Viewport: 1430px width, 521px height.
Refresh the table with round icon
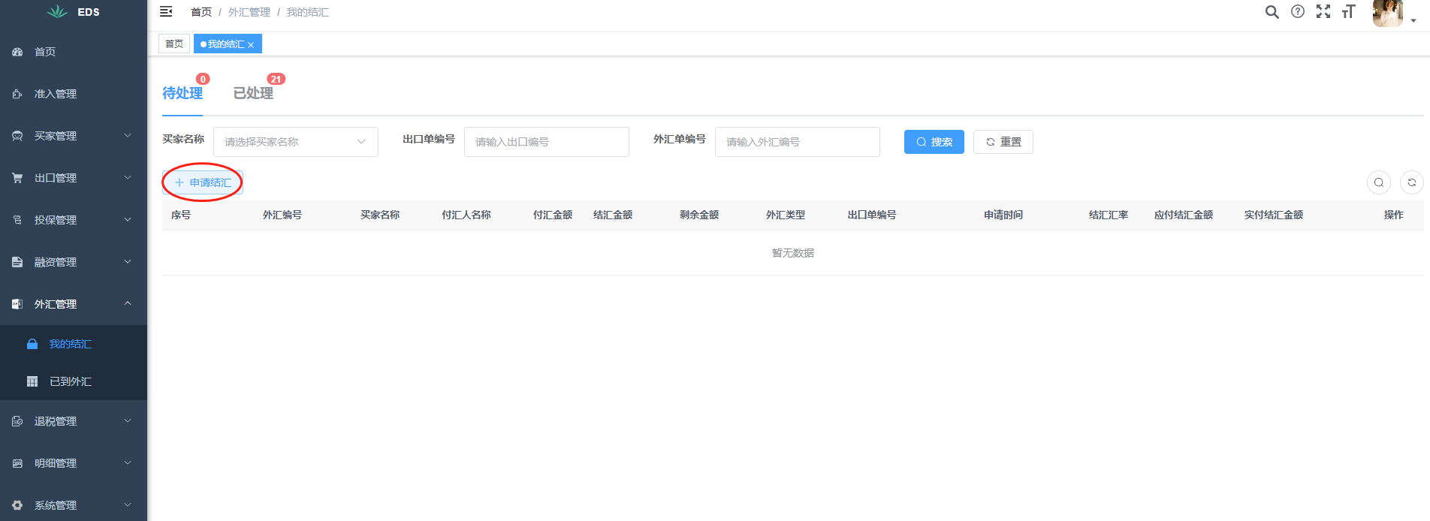tap(1412, 182)
